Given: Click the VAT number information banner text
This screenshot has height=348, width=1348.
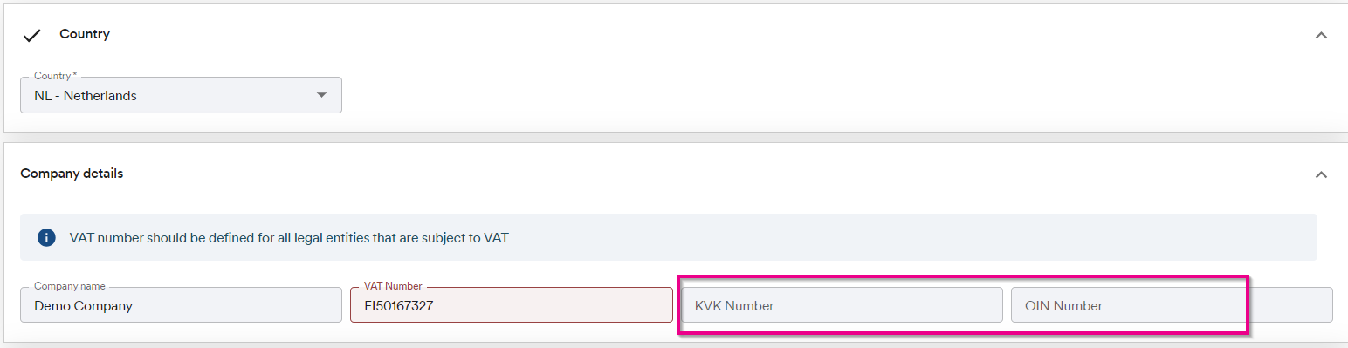Looking at the screenshot, I should [289, 237].
